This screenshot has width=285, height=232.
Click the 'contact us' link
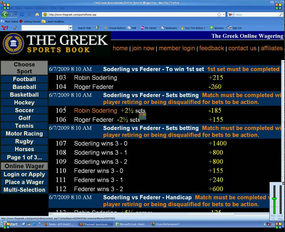(x=242, y=48)
